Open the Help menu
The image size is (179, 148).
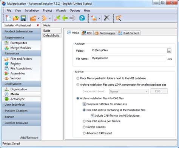87,11
